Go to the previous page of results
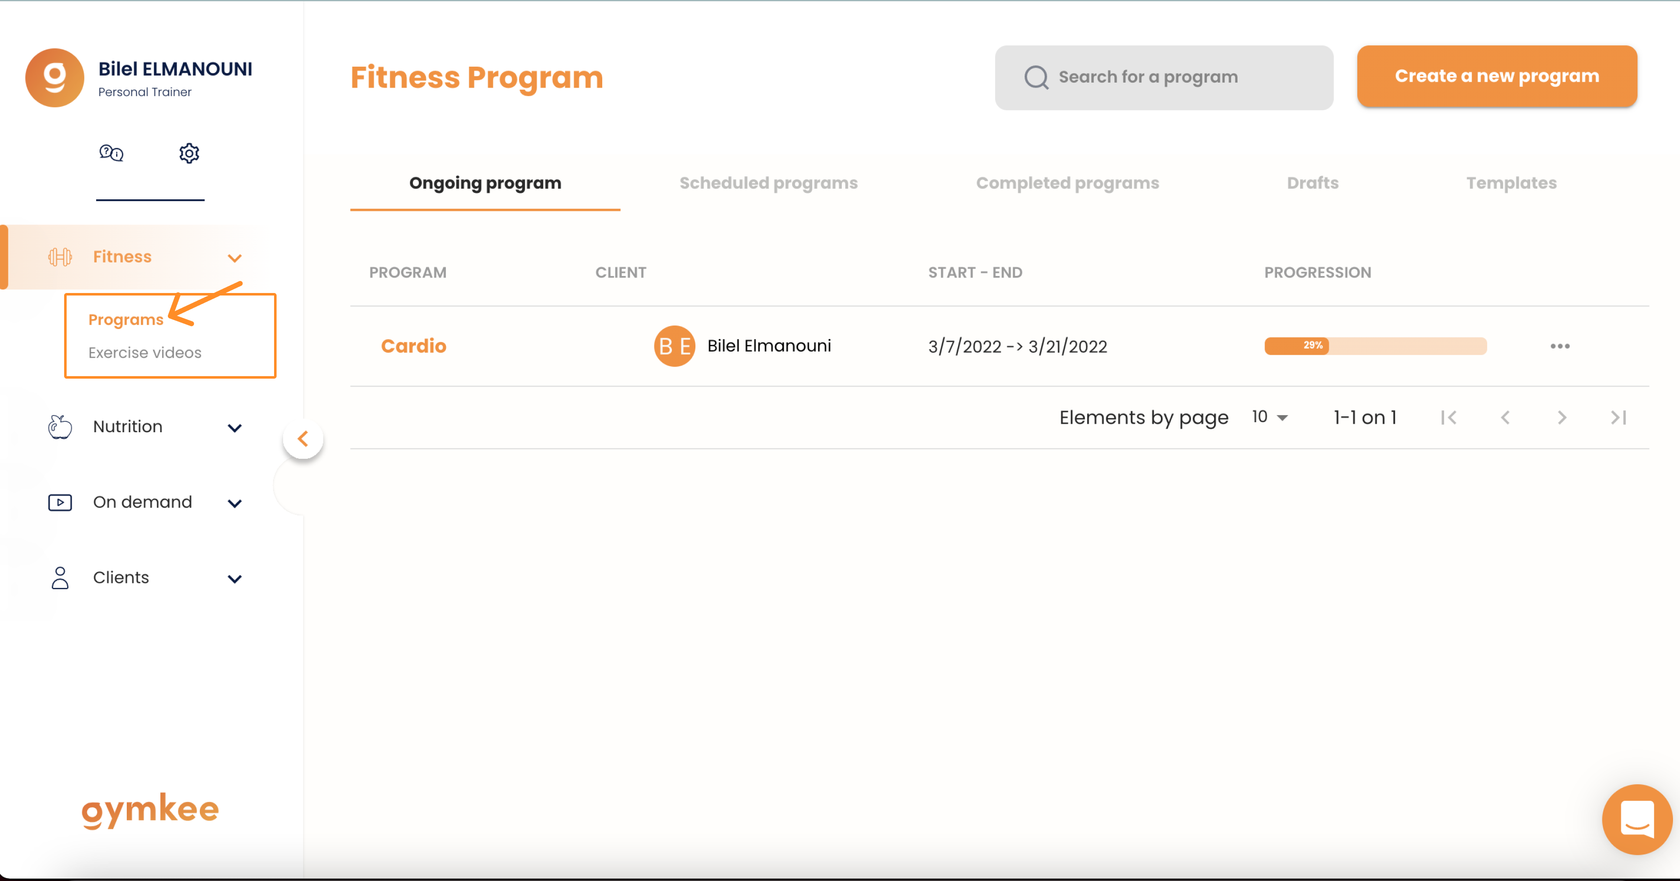 [1505, 417]
